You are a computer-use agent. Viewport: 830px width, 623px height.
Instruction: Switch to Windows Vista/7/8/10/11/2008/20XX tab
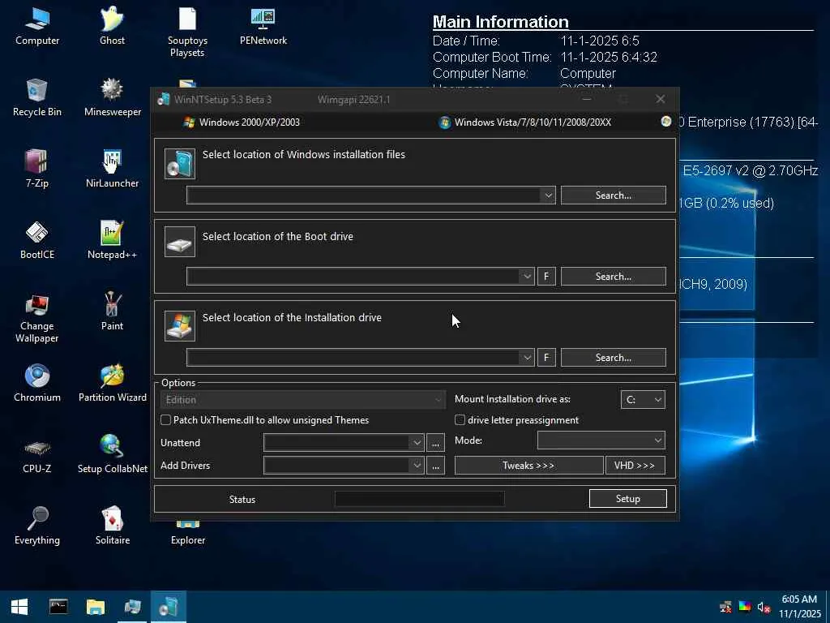(525, 122)
